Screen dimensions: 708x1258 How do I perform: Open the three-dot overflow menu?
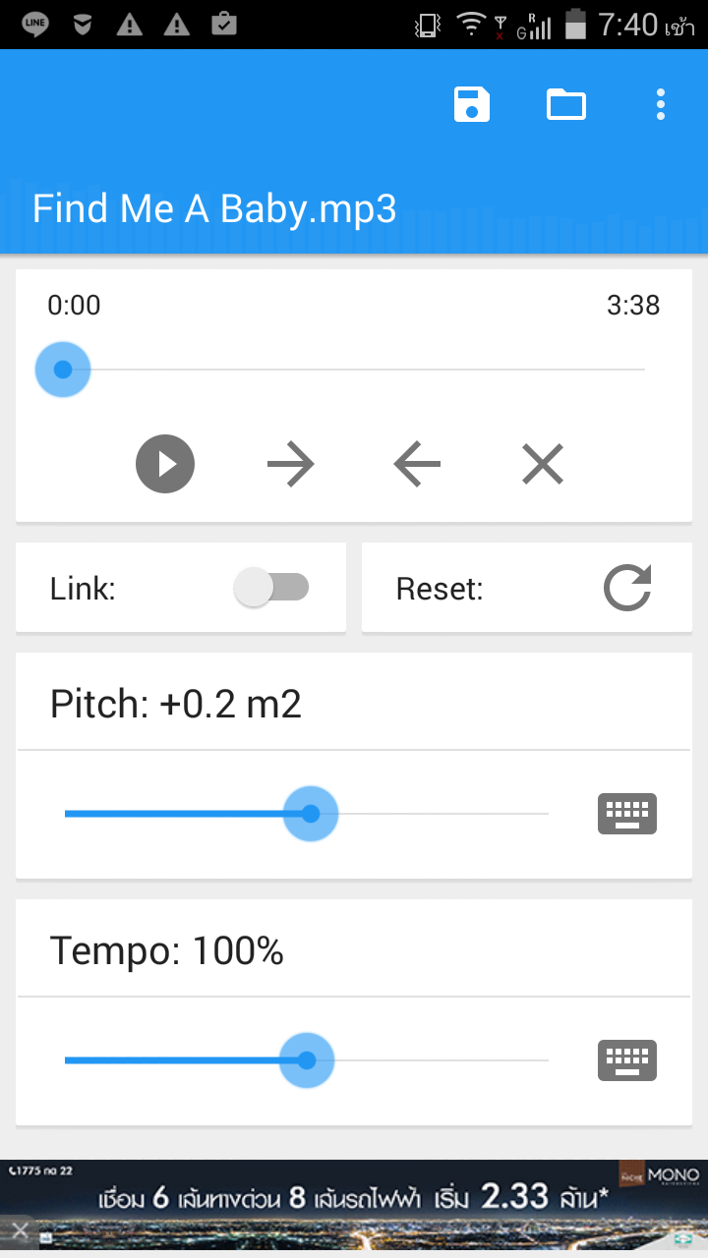point(661,104)
